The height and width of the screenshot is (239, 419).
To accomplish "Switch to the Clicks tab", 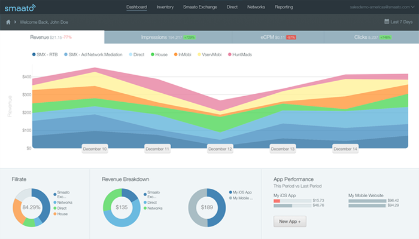I will (372, 37).
